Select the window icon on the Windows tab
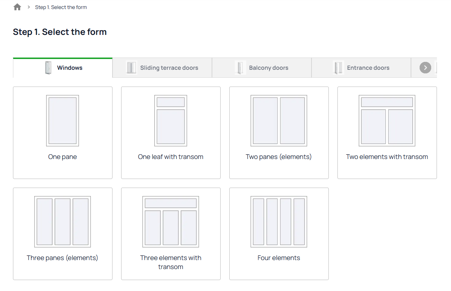The height and width of the screenshot is (291, 451). [x=48, y=67]
